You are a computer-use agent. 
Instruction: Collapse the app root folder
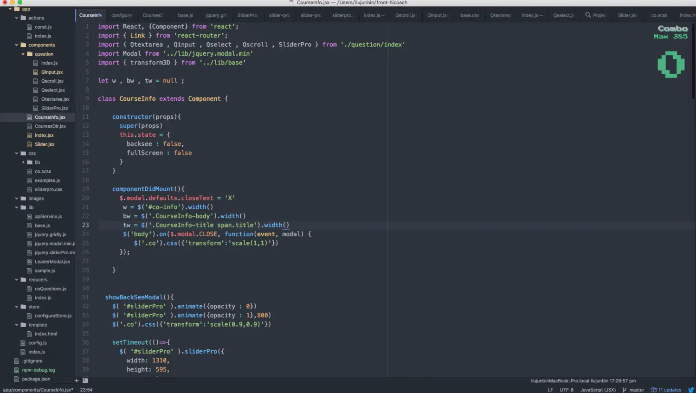(x=10, y=9)
